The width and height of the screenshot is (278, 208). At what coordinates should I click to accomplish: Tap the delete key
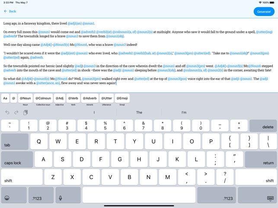263,126
